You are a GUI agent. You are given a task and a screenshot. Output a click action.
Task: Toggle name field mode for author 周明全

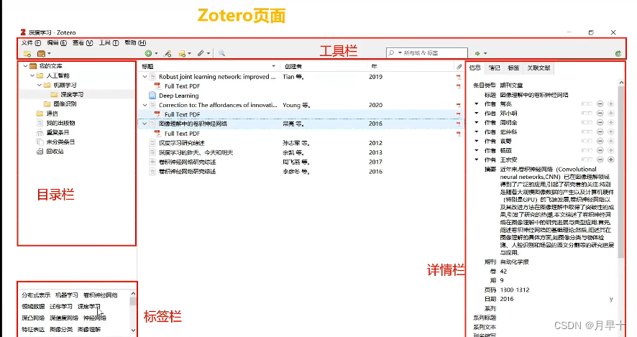tap(587, 122)
